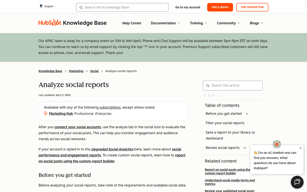Click the 'Get started free' button
The image size is (307, 192).
coord(252,7)
